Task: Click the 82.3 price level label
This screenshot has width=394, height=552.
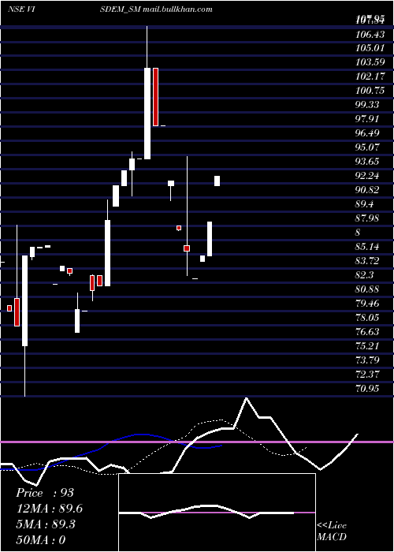Action: tap(366, 275)
